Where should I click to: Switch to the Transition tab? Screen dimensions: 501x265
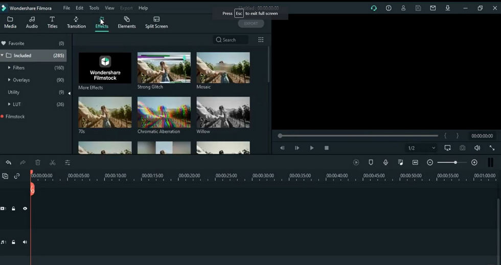[76, 23]
